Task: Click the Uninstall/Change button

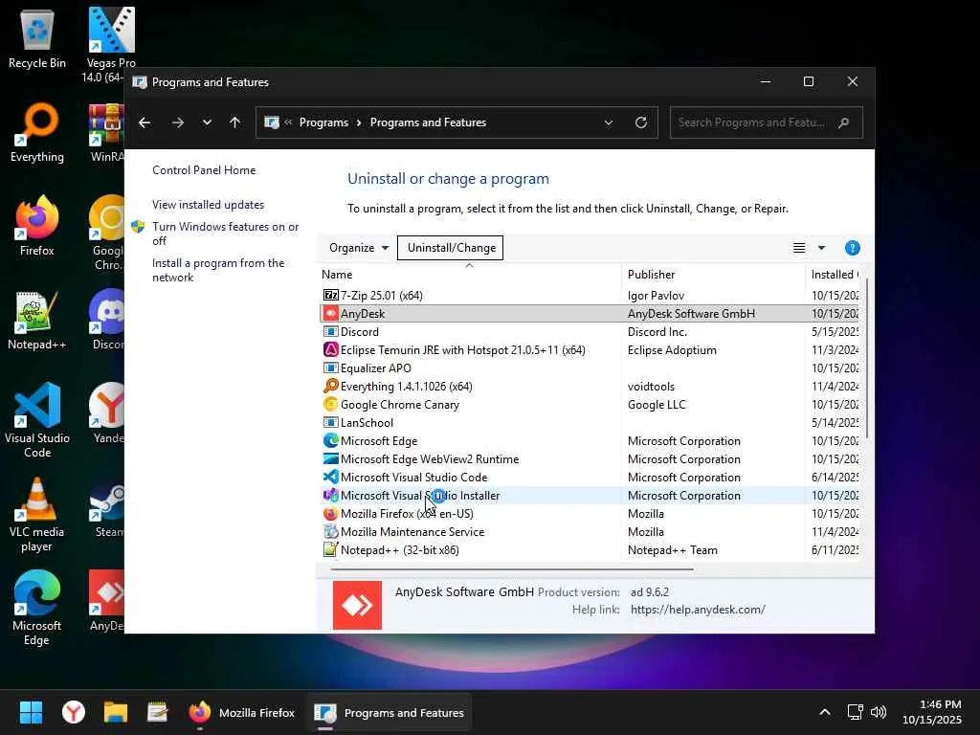Action: point(451,248)
